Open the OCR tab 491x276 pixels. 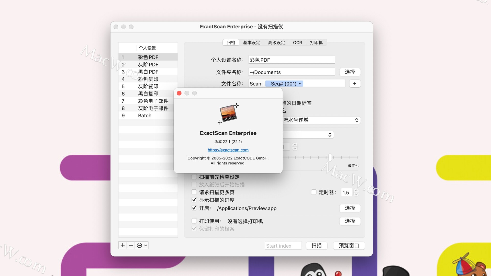click(297, 43)
